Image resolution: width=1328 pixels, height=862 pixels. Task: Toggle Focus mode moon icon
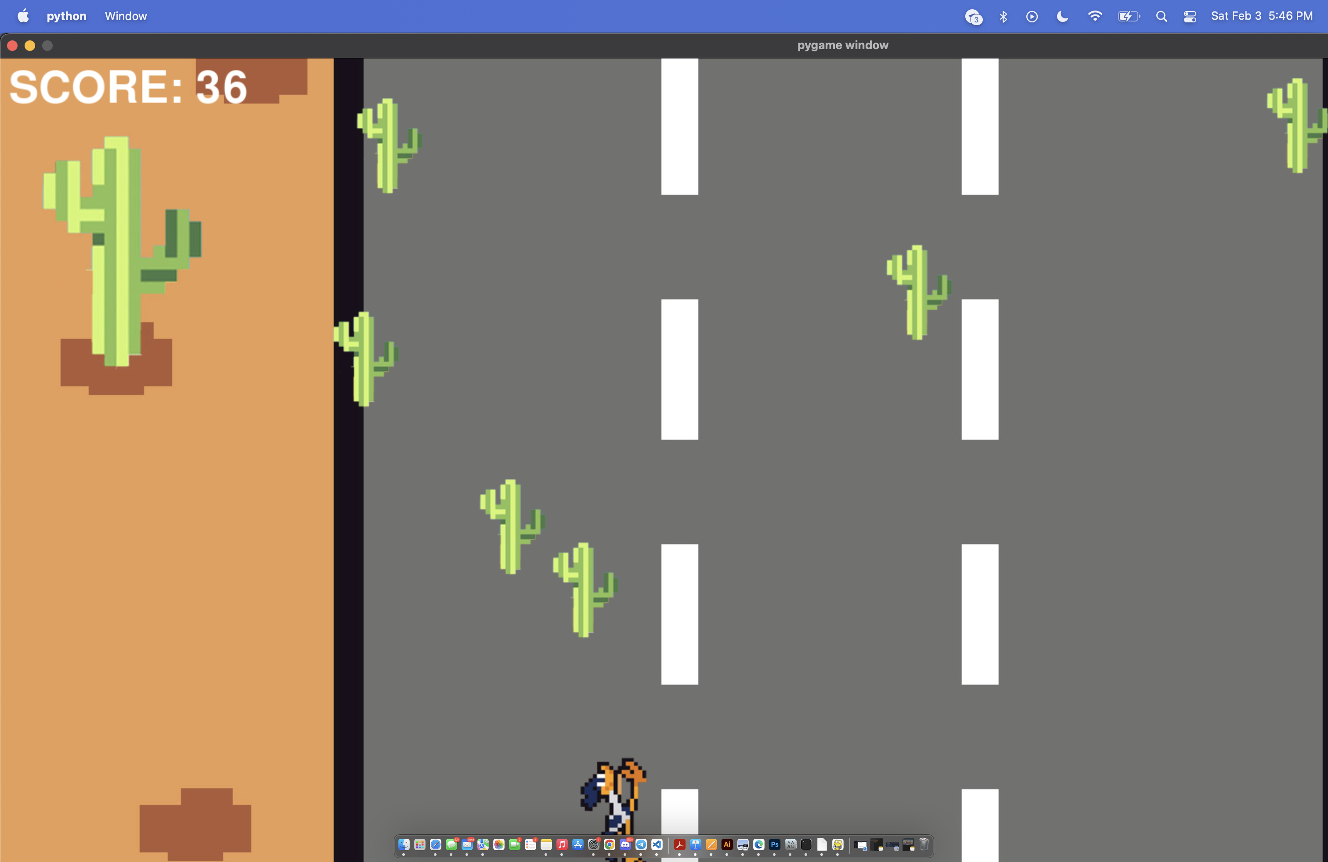(x=1062, y=17)
